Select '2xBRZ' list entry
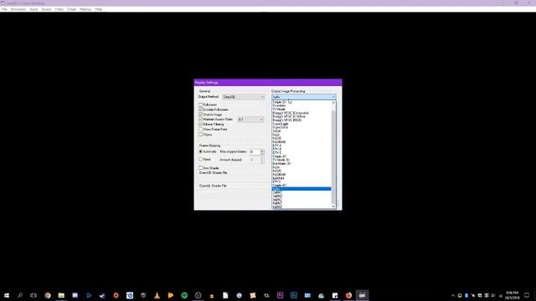The image size is (536, 301). tap(301, 192)
